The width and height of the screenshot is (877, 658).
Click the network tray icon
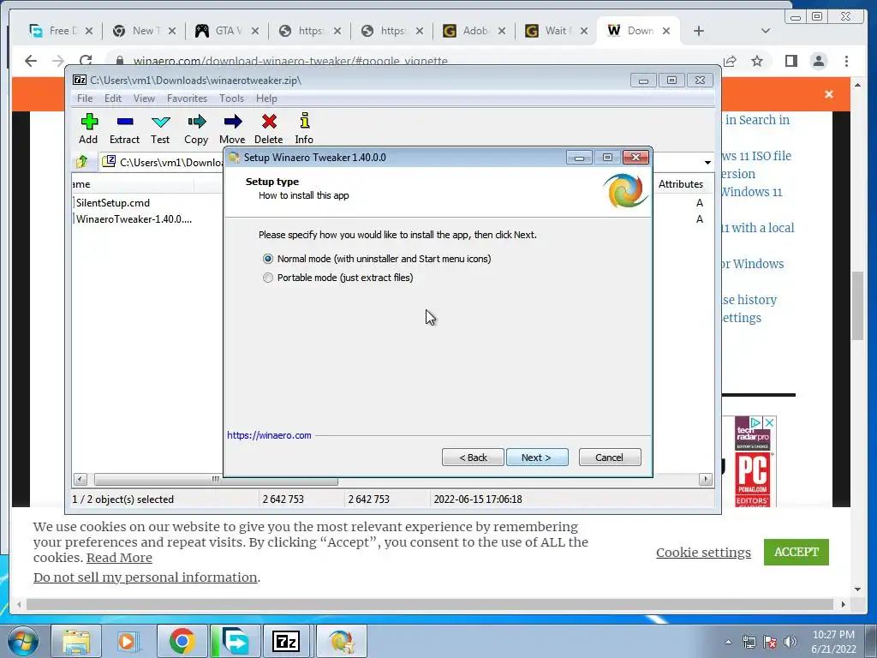[x=749, y=642]
